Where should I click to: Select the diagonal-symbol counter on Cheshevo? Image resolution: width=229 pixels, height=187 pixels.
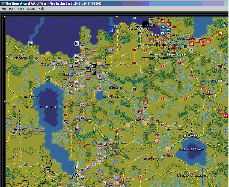(x=82, y=119)
